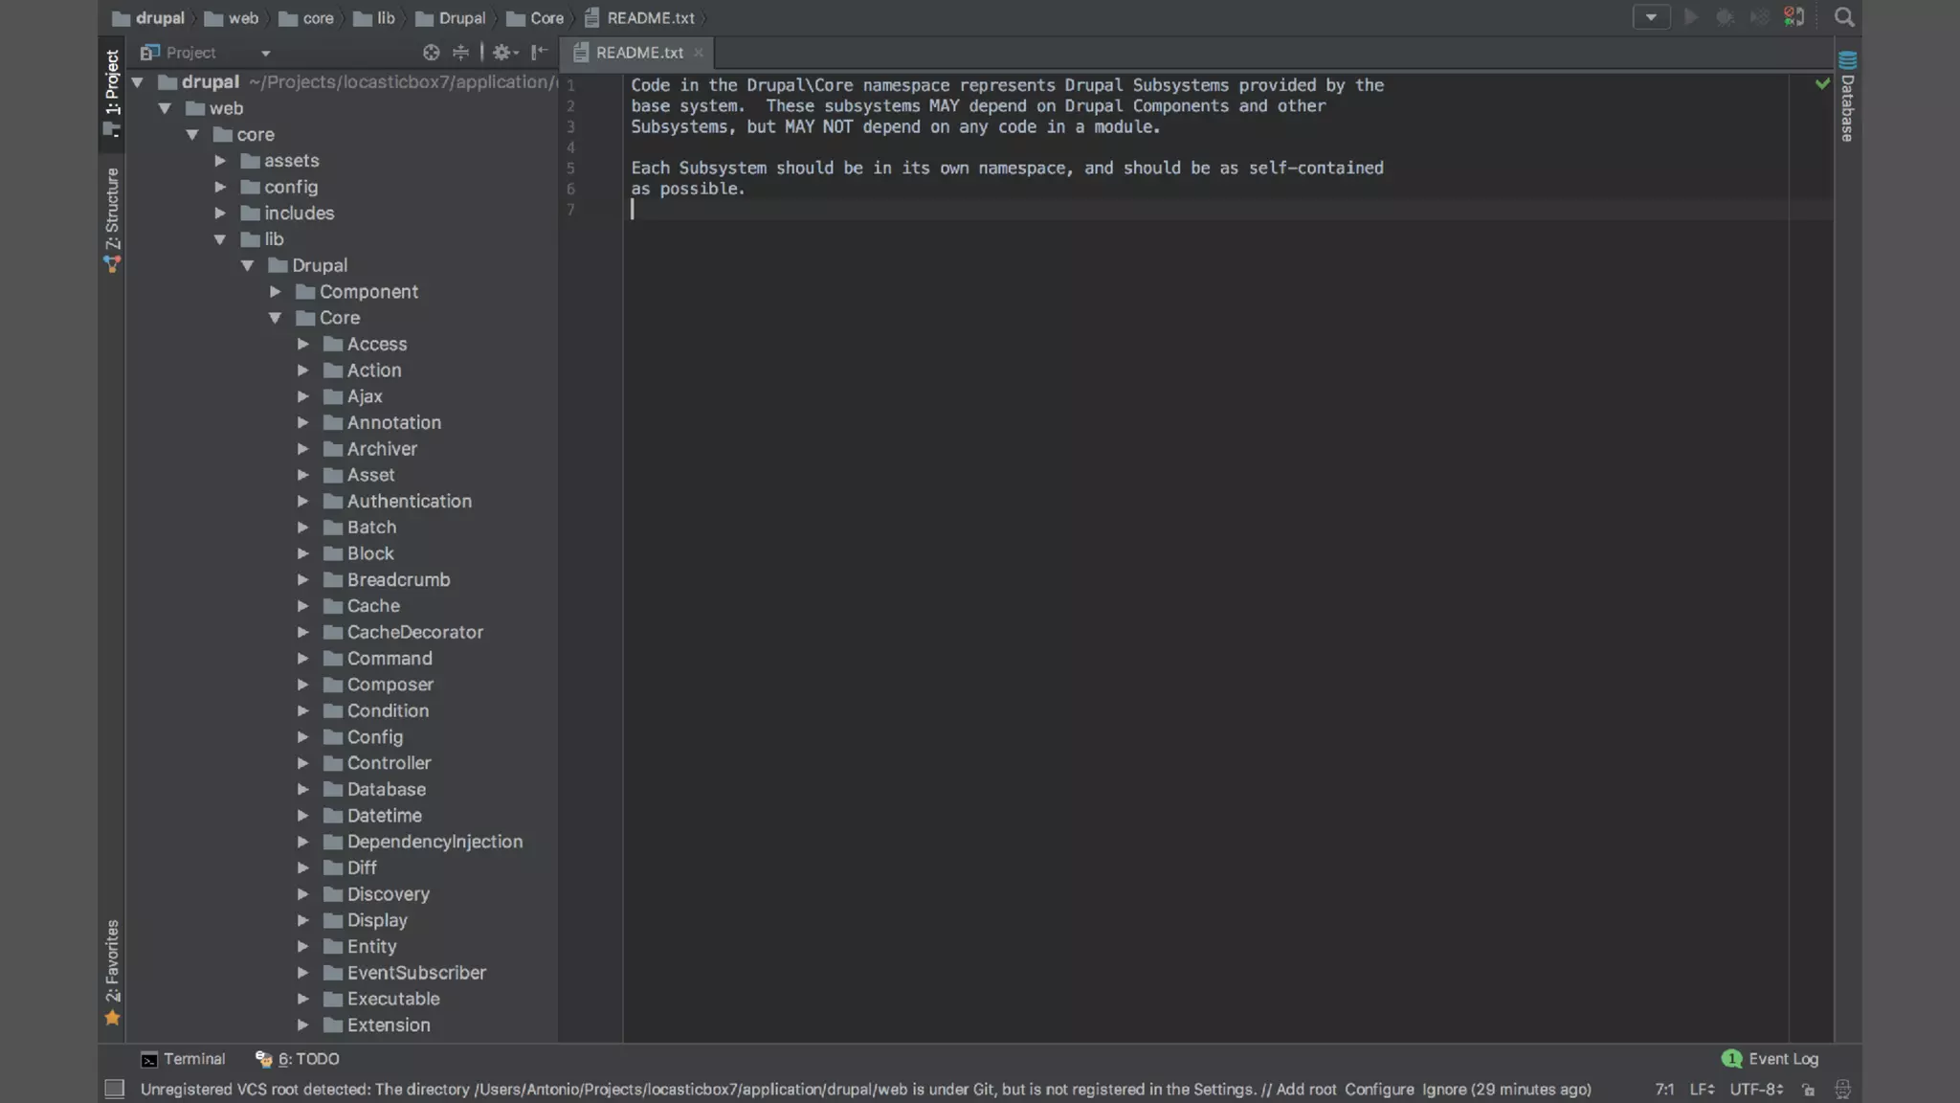This screenshot has width=1960, height=1103.
Task: Close the README.txt editor tab
Action: click(x=699, y=53)
